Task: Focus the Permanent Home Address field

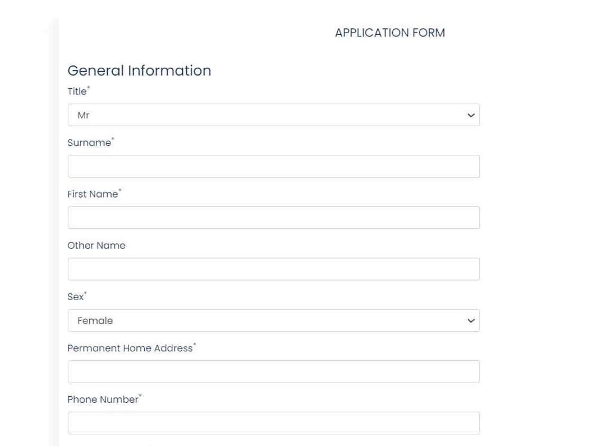Action: coord(273,372)
